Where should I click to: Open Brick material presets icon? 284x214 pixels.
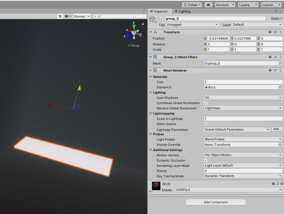click(278, 184)
